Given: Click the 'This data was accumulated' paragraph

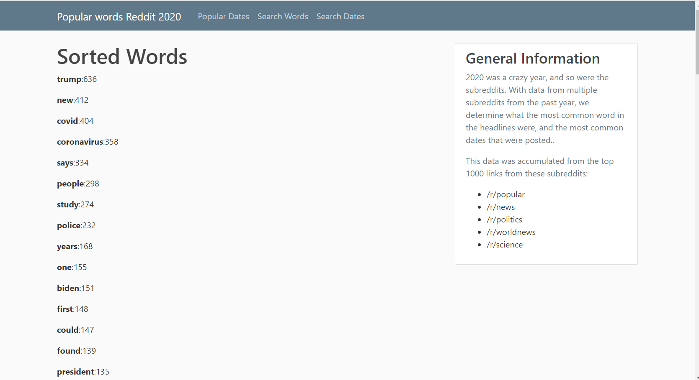Looking at the screenshot, I should click(x=540, y=167).
